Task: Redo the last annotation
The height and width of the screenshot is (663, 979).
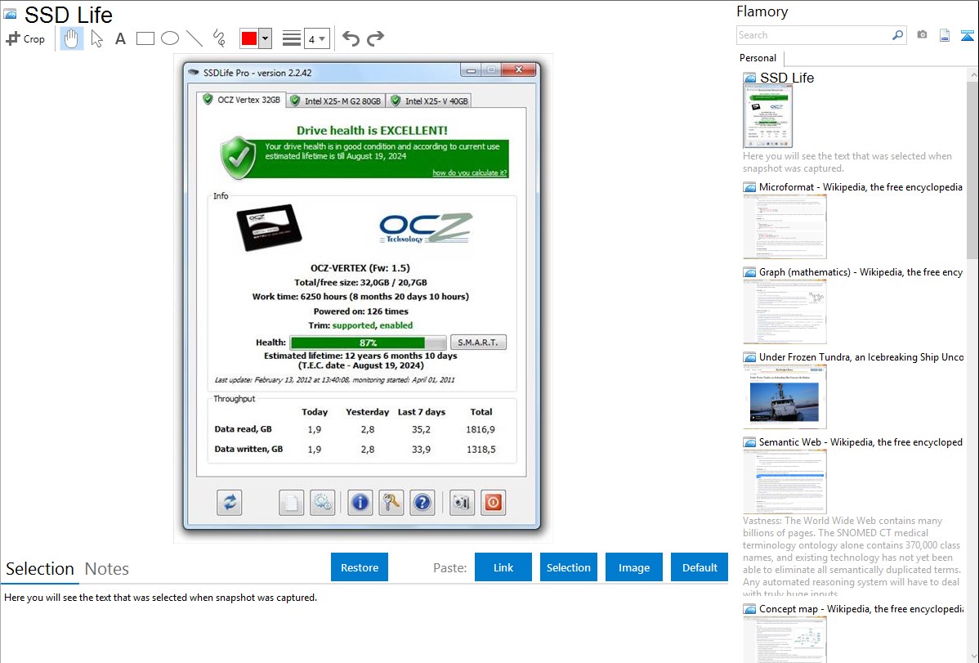Action: [375, 38]
